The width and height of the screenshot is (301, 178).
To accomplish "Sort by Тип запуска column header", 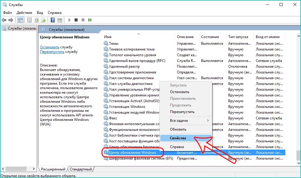I will point(240,37).
